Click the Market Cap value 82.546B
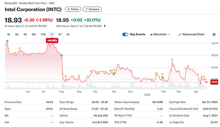This screenshot has height=127, width=220. coord(158,102)
